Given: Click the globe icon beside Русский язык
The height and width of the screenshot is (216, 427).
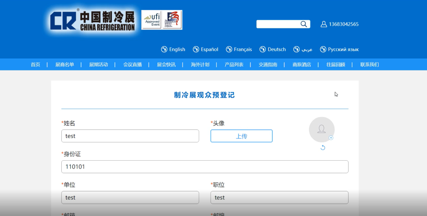Looking at the screenshot, I should coord(323,49).
